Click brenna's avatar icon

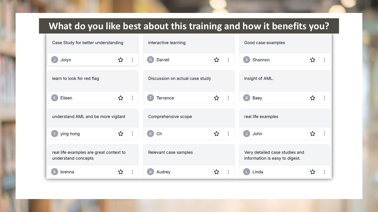[54, 172]
